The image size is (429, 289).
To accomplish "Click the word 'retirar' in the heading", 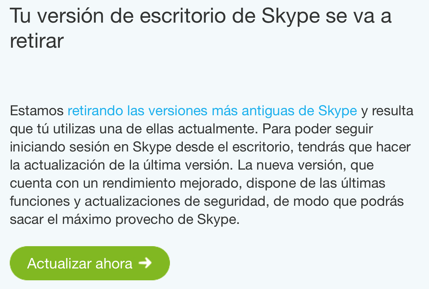I will coord(37,41).
